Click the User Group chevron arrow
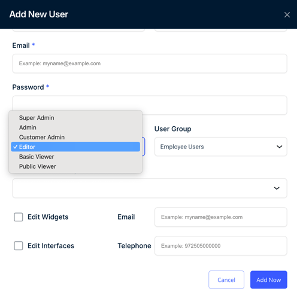297x301 pixels. (x=279, y=147)
